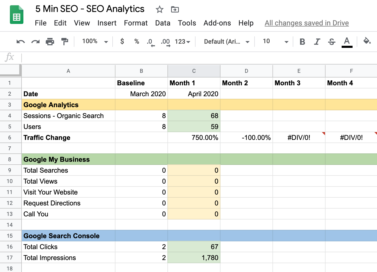Click the undo arrow icon
Screen dimensions: 377x272
tap(21, 42)
